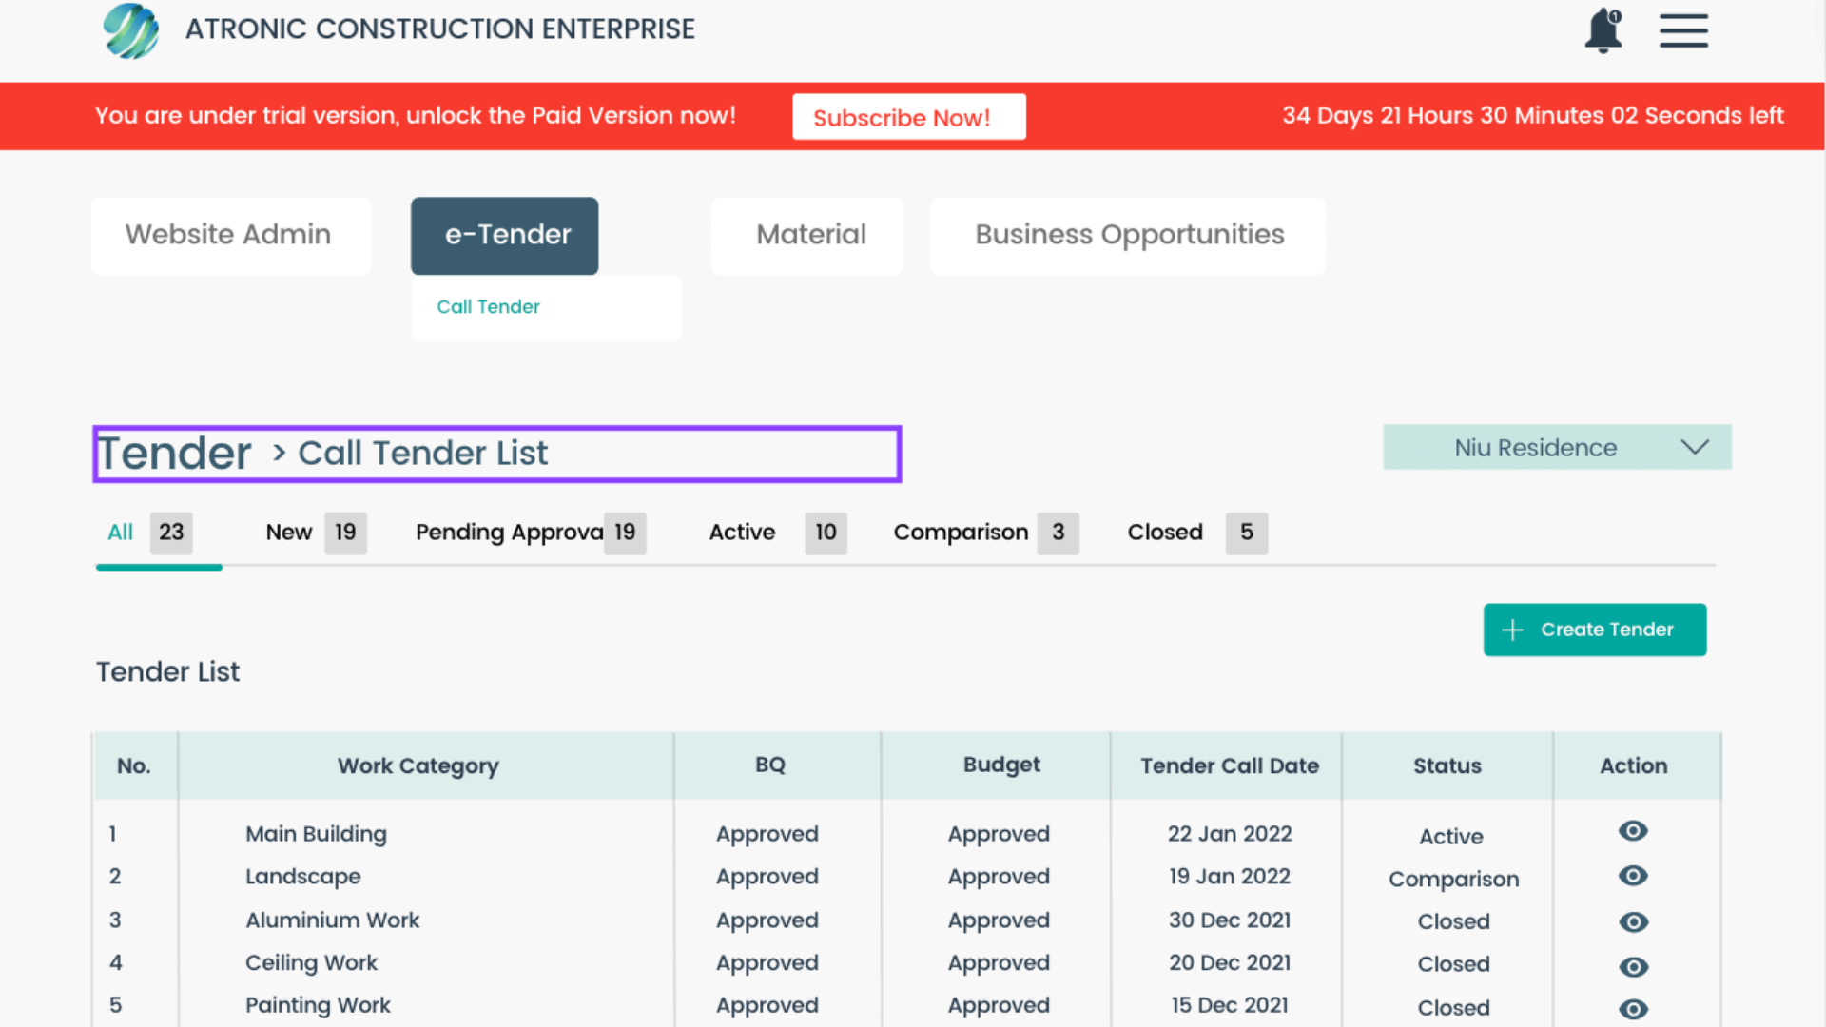
Task: Click the Create Tender button
Action: [1595, 630]
